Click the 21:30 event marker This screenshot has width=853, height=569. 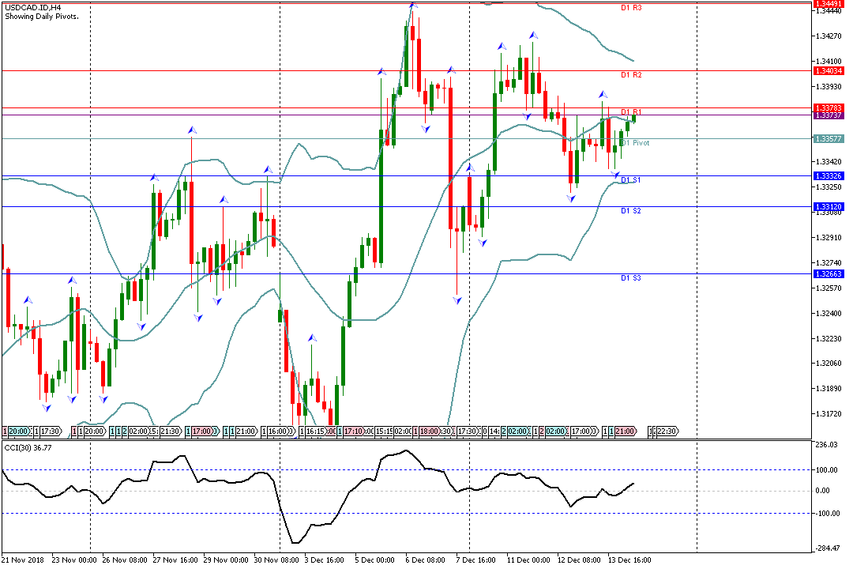click(x=171, y=431)
